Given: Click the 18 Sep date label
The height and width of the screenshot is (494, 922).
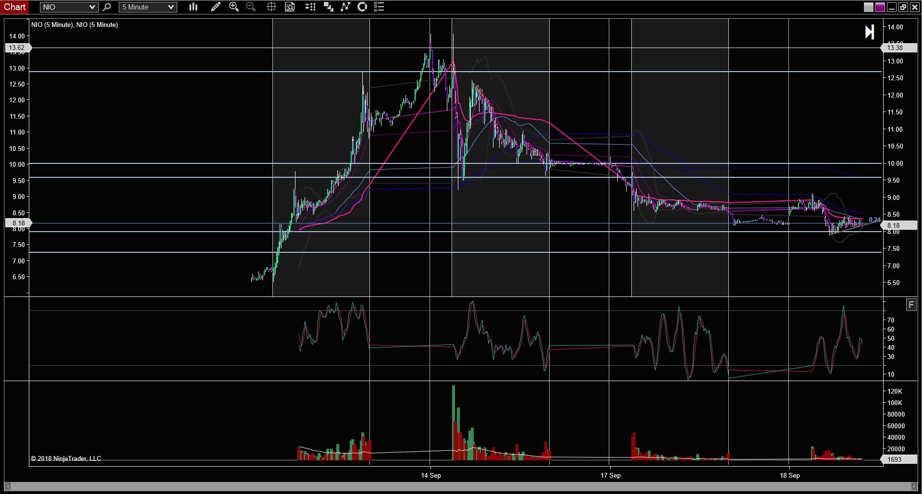Looking at the screenshot, I should pyautogui.click(x=790, y=475).
